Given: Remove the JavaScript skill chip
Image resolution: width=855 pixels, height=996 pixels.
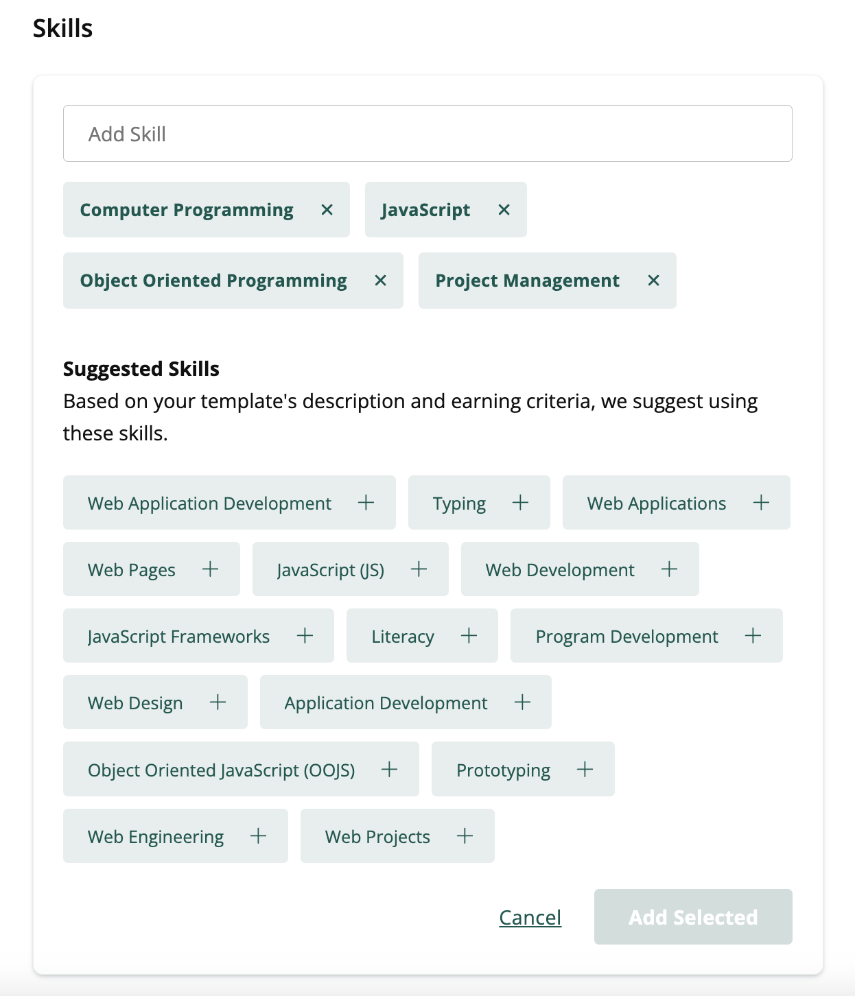Looking at the screenshot, I should pyautogui.click(x=504, y=210).
